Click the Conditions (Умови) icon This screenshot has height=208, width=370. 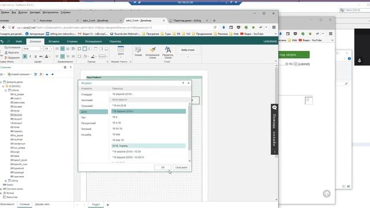pos(138,51)
